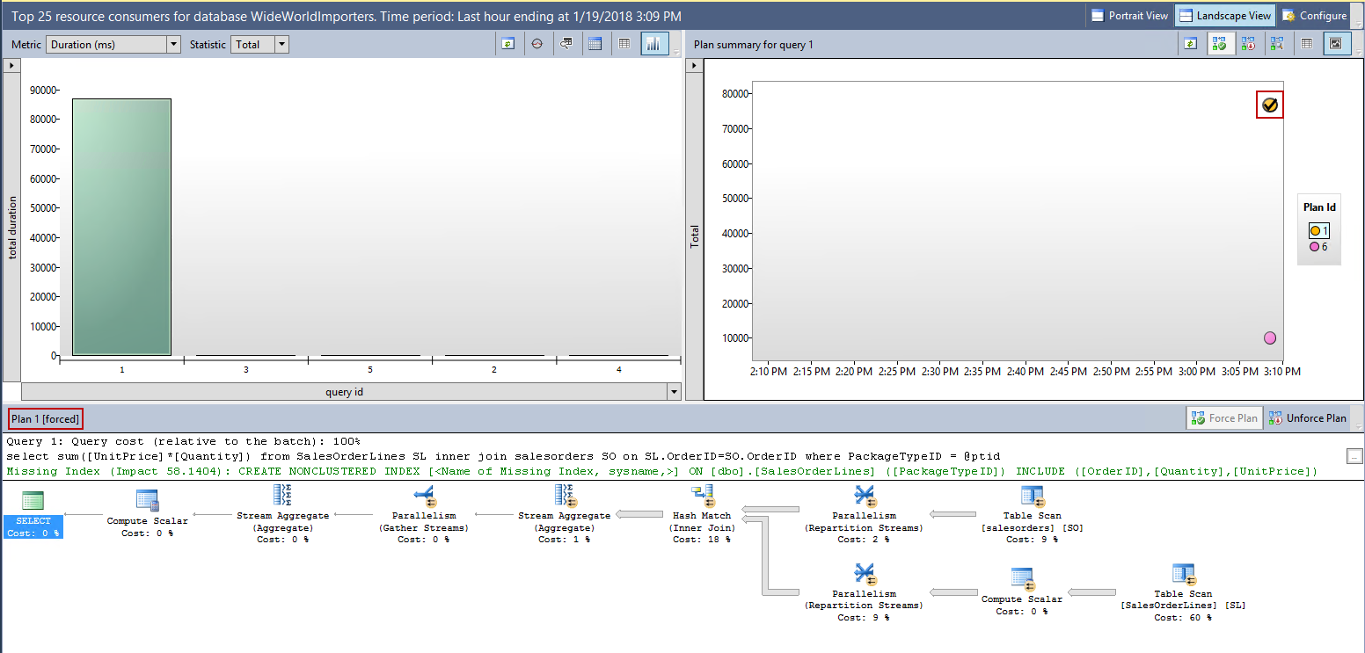Toggle the Landscape View layout
The image size is (1365, 653).
click(1225, 16)
